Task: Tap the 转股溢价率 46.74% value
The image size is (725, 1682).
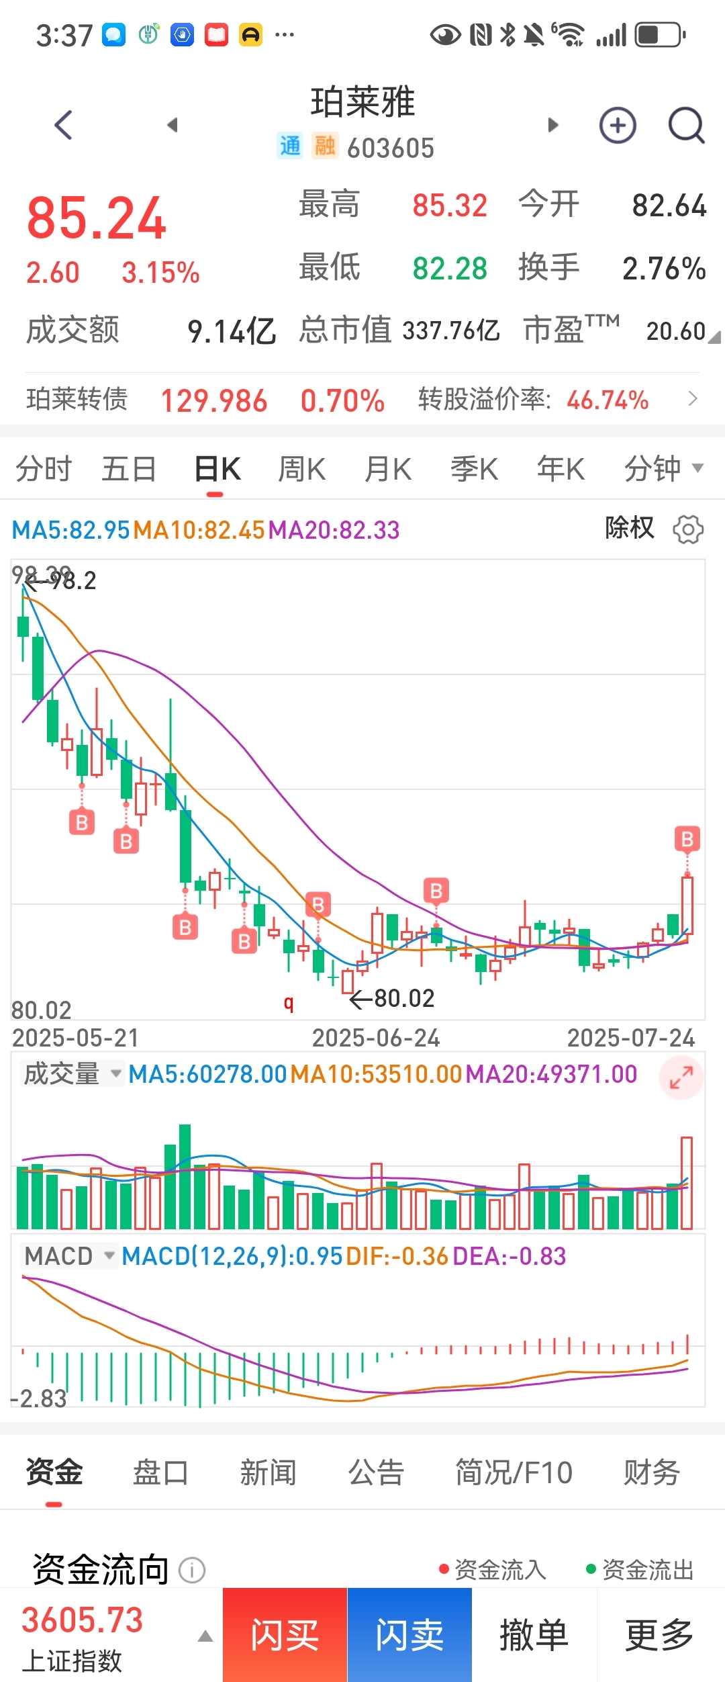Action: click(x=608, y=400)
